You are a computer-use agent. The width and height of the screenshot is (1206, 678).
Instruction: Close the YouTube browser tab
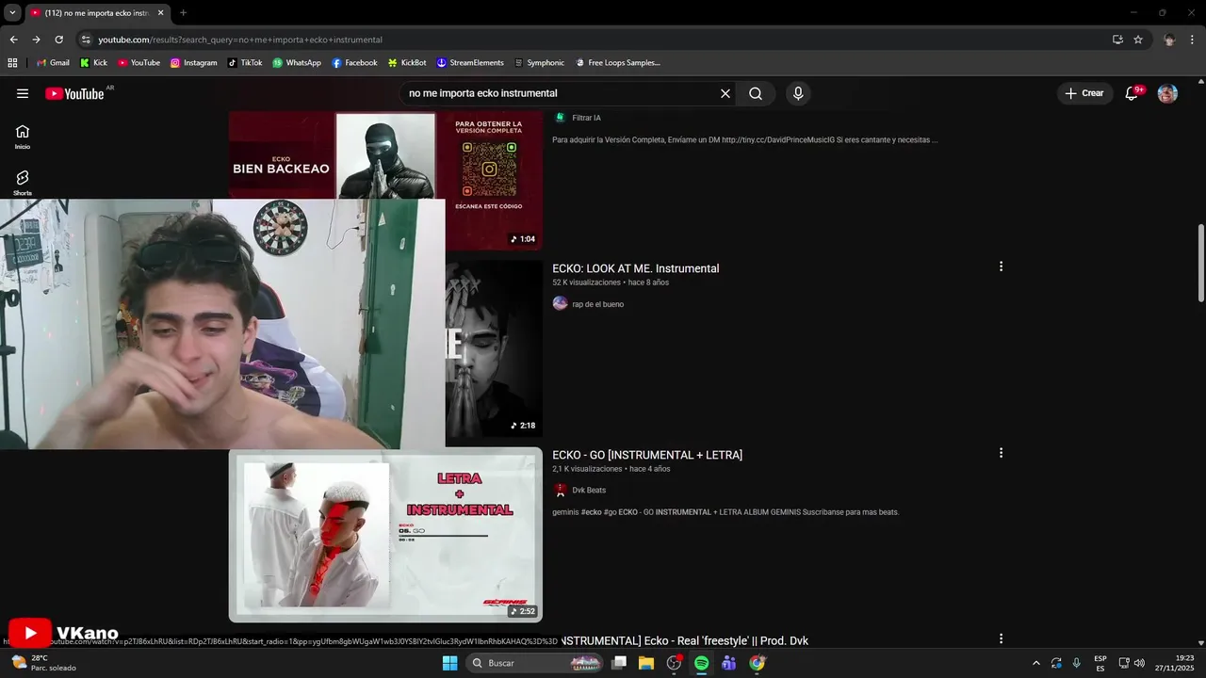coord(160,13)
